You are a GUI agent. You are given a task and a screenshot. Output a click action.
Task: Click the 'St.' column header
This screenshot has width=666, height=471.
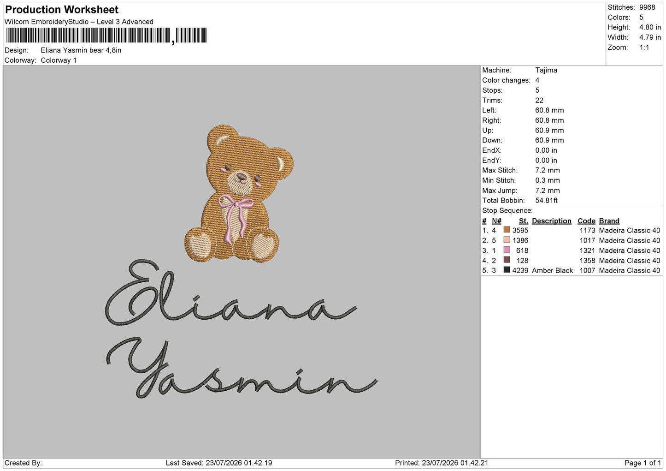524,221
